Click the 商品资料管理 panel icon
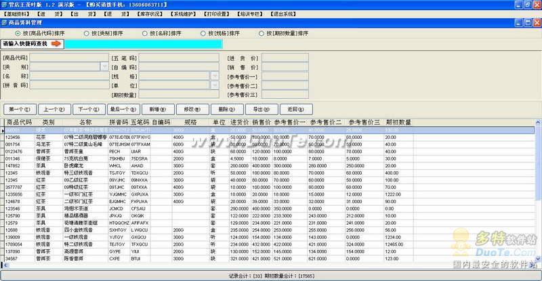This screenshot has width=542, height=281. [5, 22]
